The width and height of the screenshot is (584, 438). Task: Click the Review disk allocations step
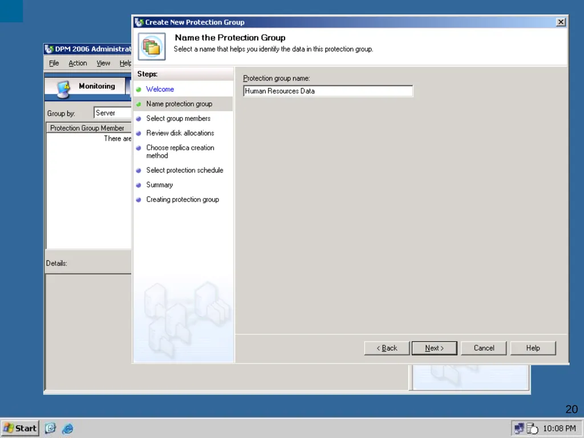(x=180, y=133)
